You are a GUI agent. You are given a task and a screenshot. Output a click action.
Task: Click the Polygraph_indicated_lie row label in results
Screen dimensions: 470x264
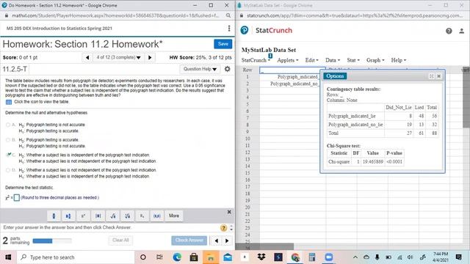352,116
